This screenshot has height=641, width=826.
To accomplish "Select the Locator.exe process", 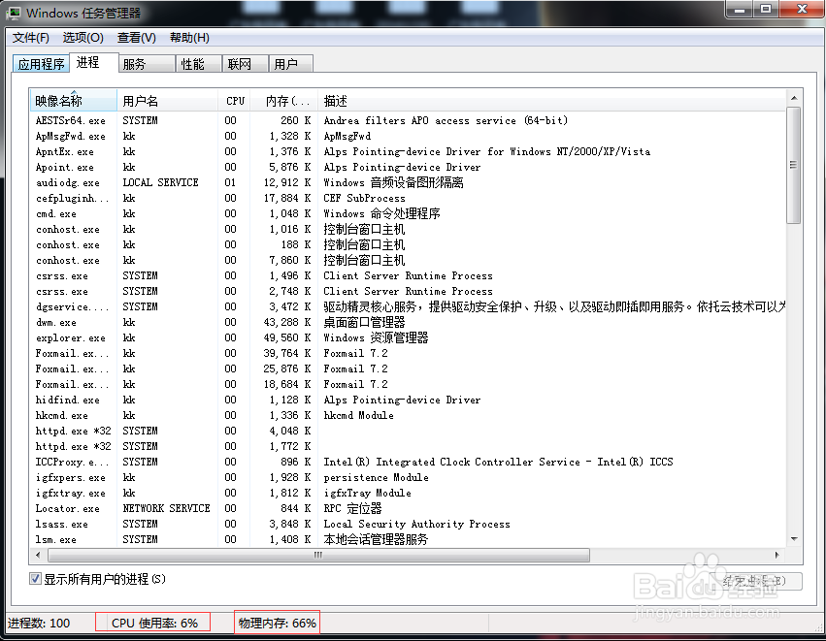I will [x=408, y=509].
